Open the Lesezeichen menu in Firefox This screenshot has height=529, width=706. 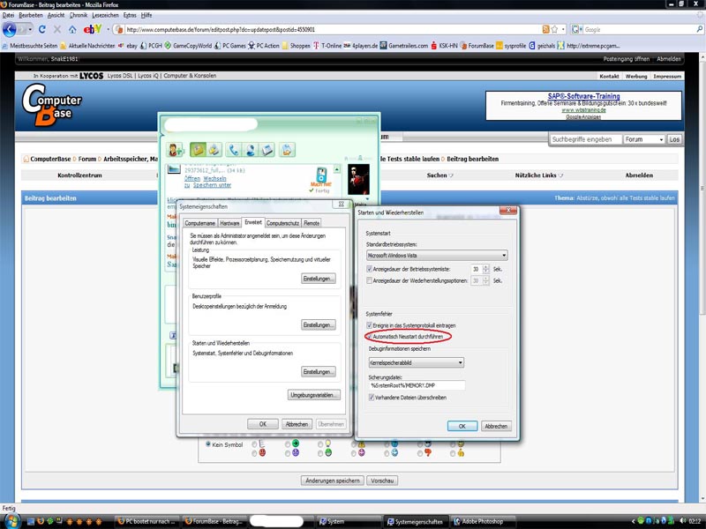[x=105, y=15]
